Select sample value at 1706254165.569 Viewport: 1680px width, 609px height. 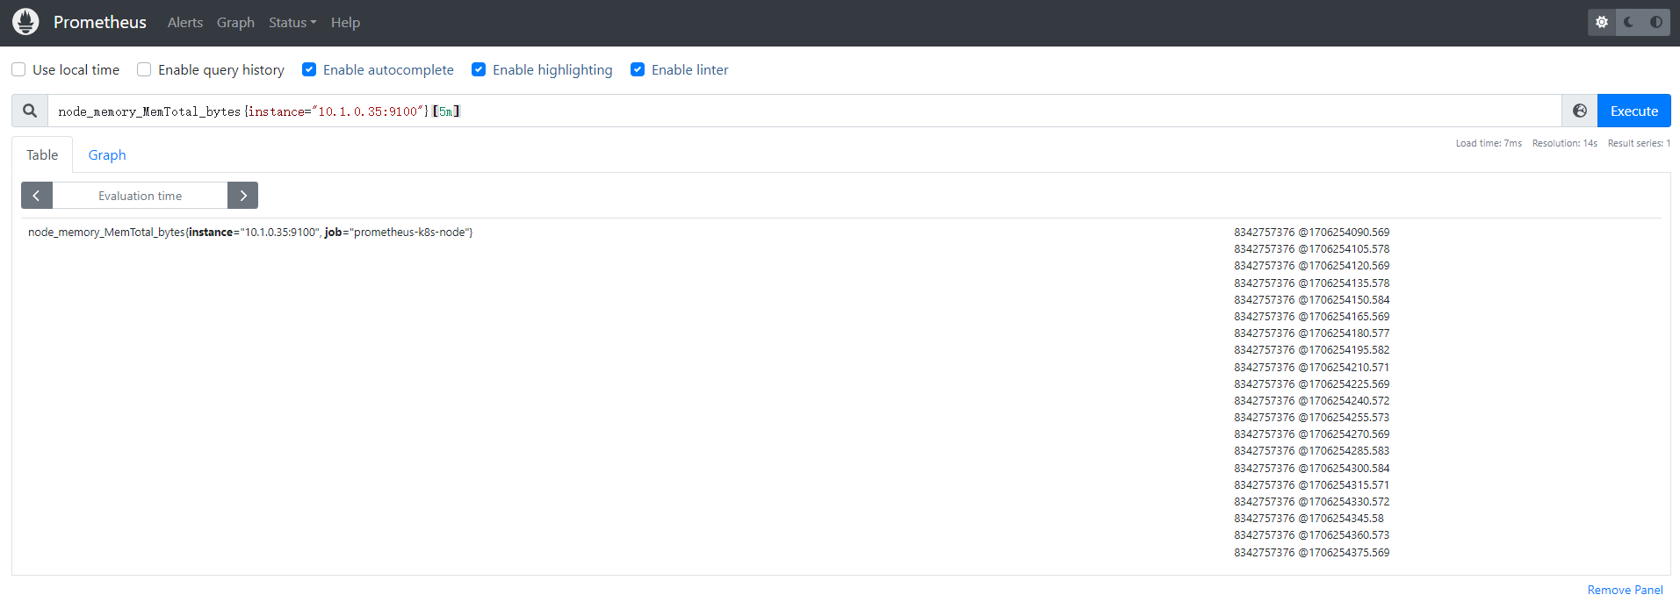click(1312, 317)
